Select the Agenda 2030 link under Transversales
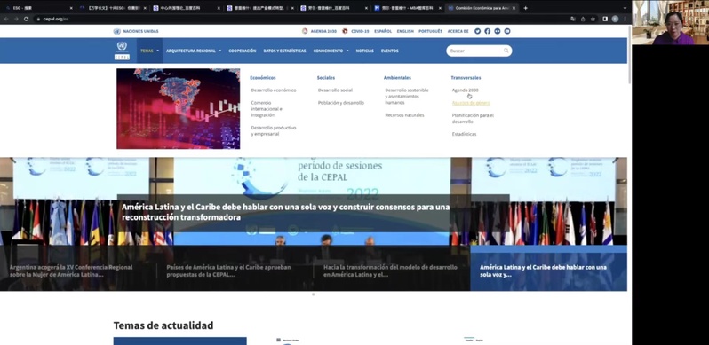This screenshot has height=345, width=709. [465, 90]
